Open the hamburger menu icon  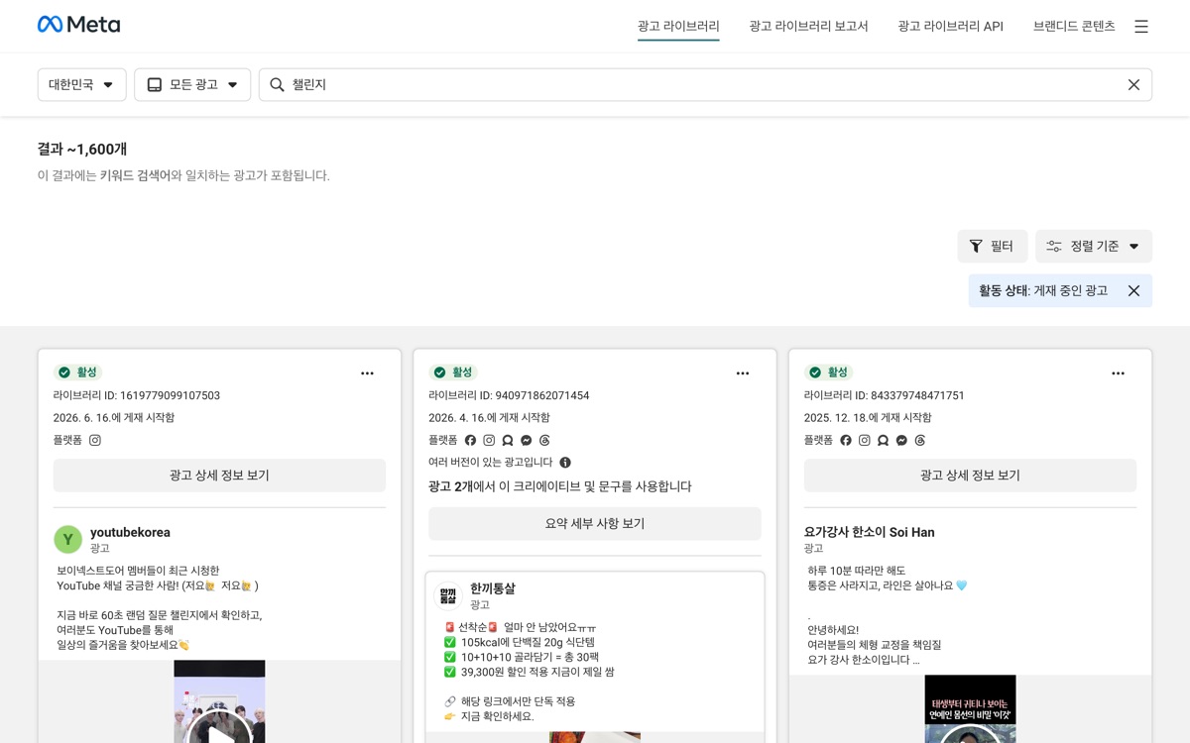(x=1141, y=27)
